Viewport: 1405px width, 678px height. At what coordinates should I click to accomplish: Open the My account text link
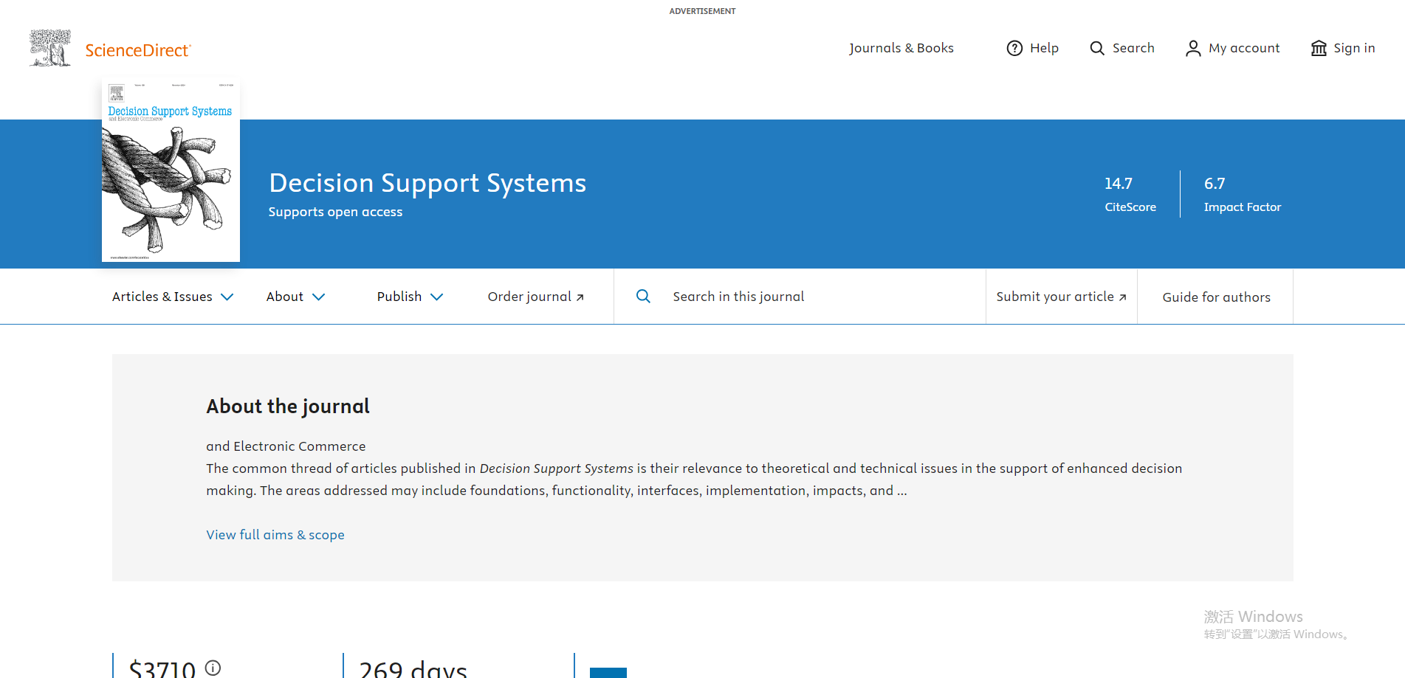(1244, 48)
